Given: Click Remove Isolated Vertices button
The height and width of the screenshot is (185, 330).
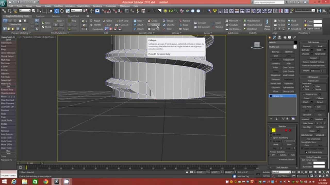Looking at the screenshot, I should (313, 62).
